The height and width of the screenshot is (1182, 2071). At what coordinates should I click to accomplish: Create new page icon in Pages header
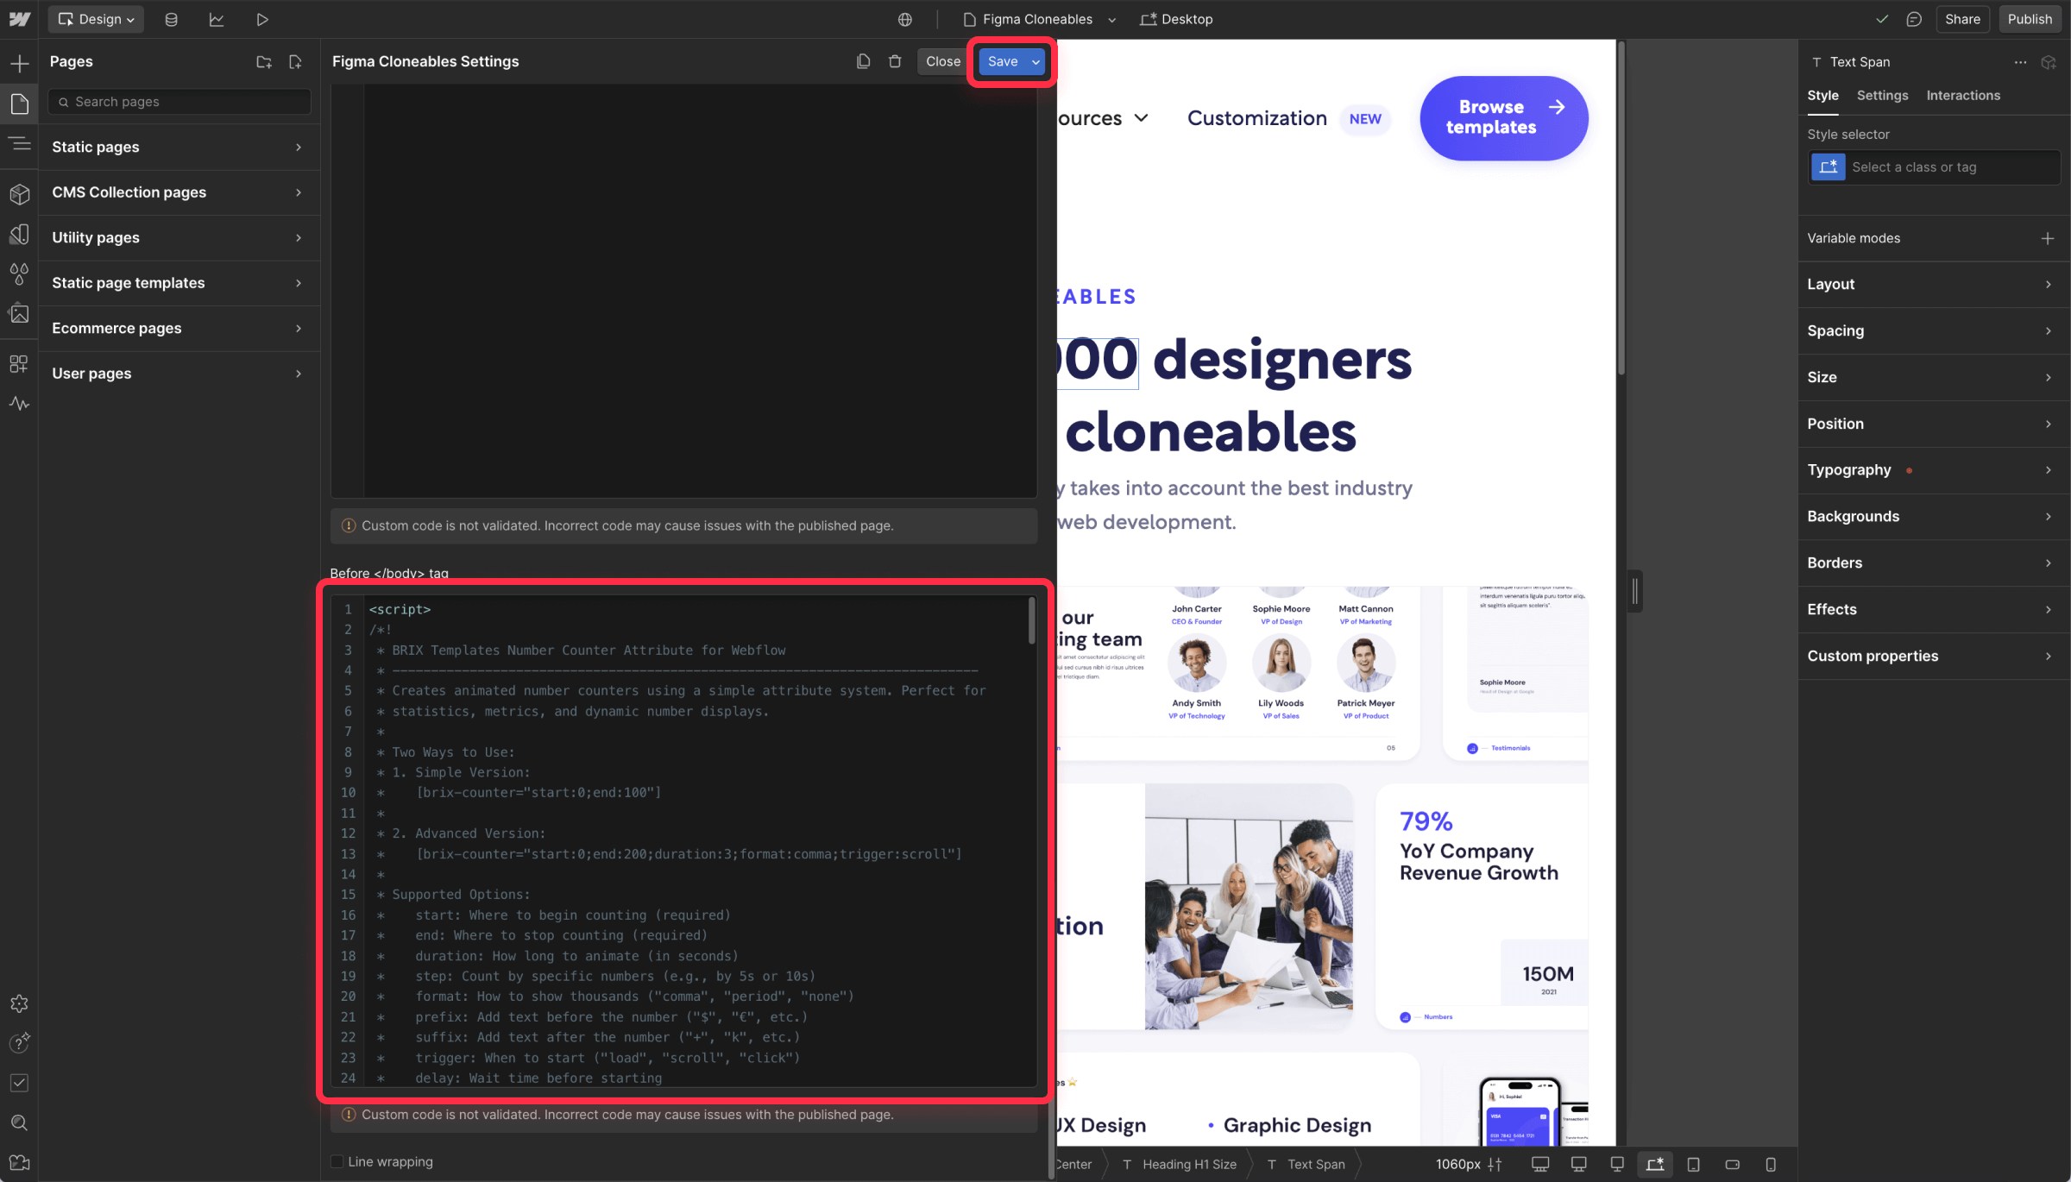pyautogui.click(x=295, y=62)
